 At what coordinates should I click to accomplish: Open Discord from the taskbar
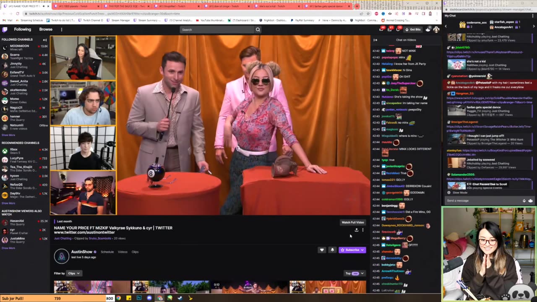coord(149,298)
